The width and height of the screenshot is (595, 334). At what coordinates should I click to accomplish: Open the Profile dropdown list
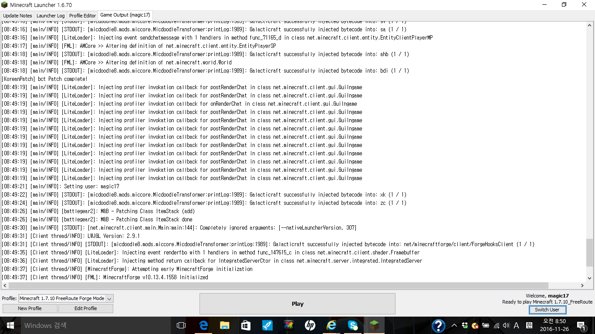click(x=66, y=298)
